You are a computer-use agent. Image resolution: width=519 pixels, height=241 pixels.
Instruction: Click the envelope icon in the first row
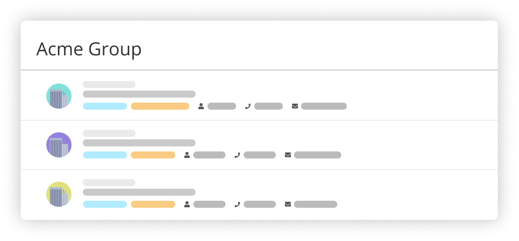(x=295, y=106)
